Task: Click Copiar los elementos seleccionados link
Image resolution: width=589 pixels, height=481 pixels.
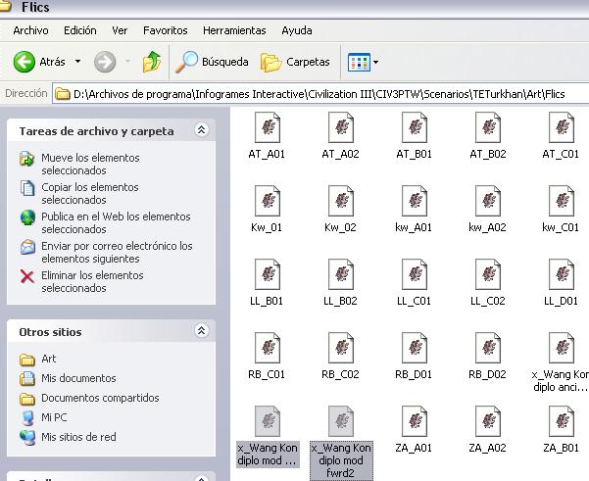Action: click(x=89, y=193)
